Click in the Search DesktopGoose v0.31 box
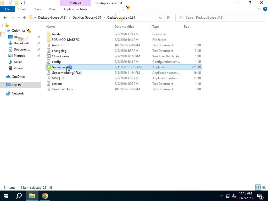This screenshot has height=201, width=268. (220, 18)
